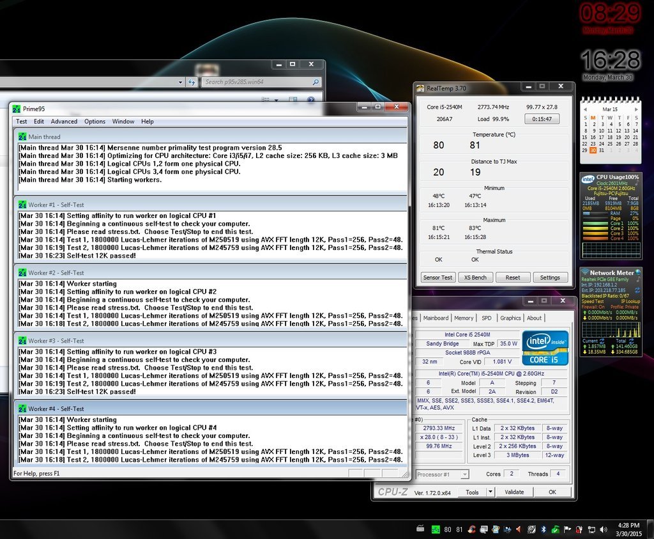Open the network tray icon
The image size is (654, 539).
tap(591, 529)
